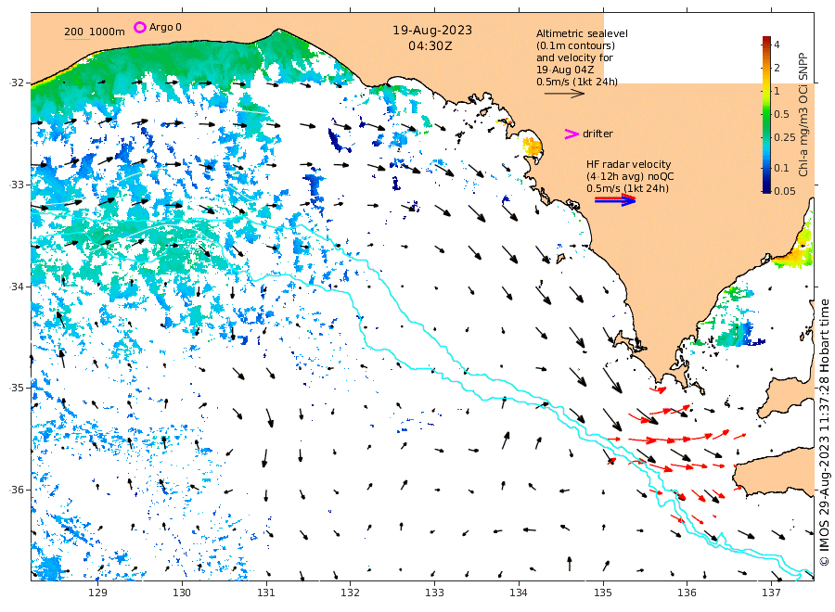Viewport: 835px width, 612px height.
Task: Select the time text 04:30Z
Action: point(430,46)
